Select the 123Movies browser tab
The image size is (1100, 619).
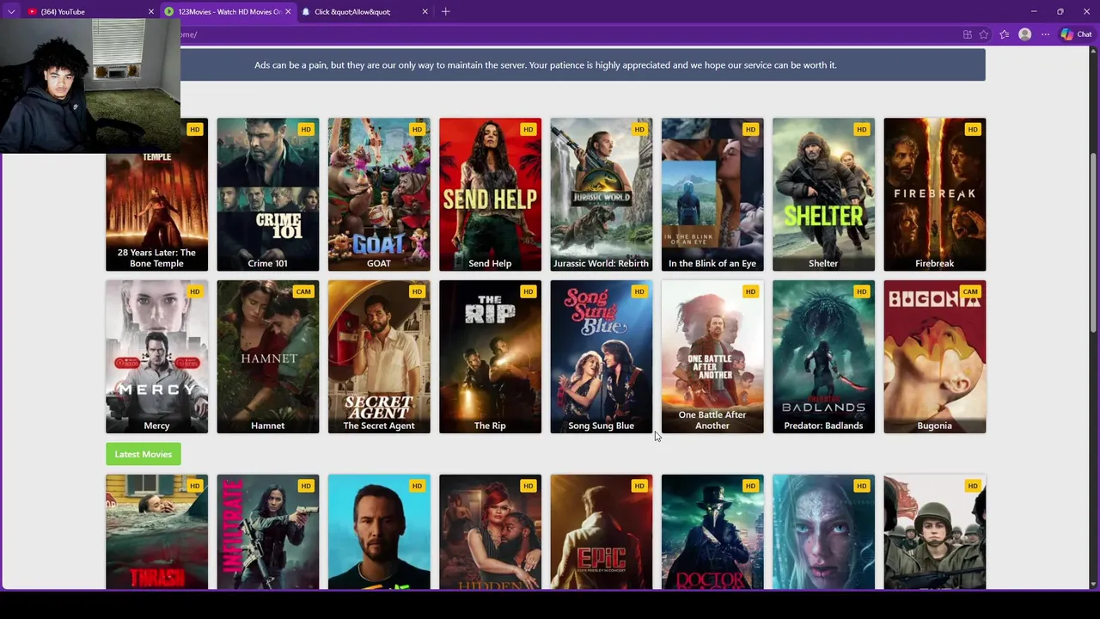pos(228,11)
